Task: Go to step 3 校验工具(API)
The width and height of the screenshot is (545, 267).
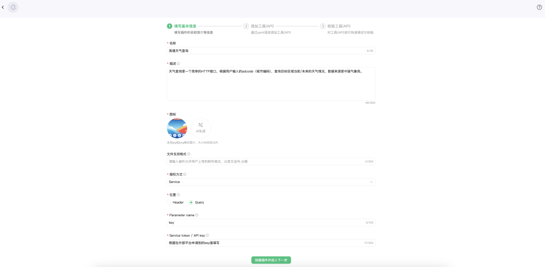Action: tap(339, 26)
